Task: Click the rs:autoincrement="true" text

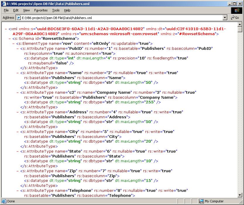Action: 89,54
